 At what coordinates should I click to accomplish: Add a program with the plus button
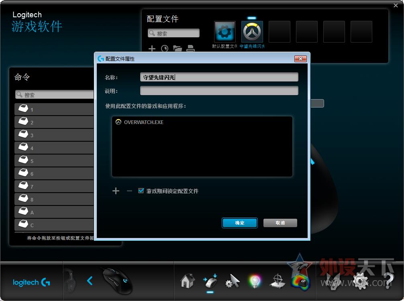(115, 191)
